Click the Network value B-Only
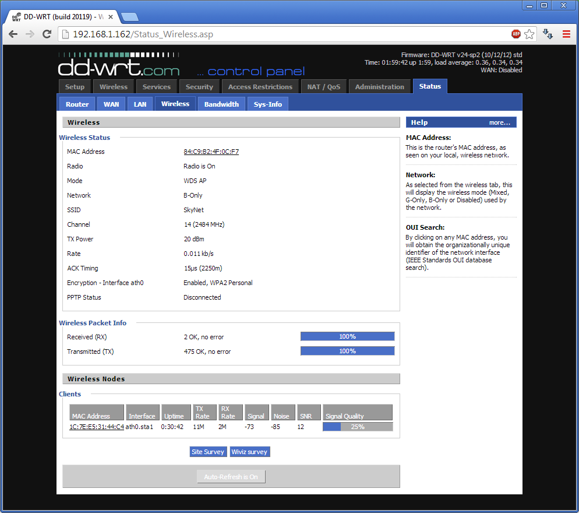Viewport: 579px width, 513px height. 193,195
